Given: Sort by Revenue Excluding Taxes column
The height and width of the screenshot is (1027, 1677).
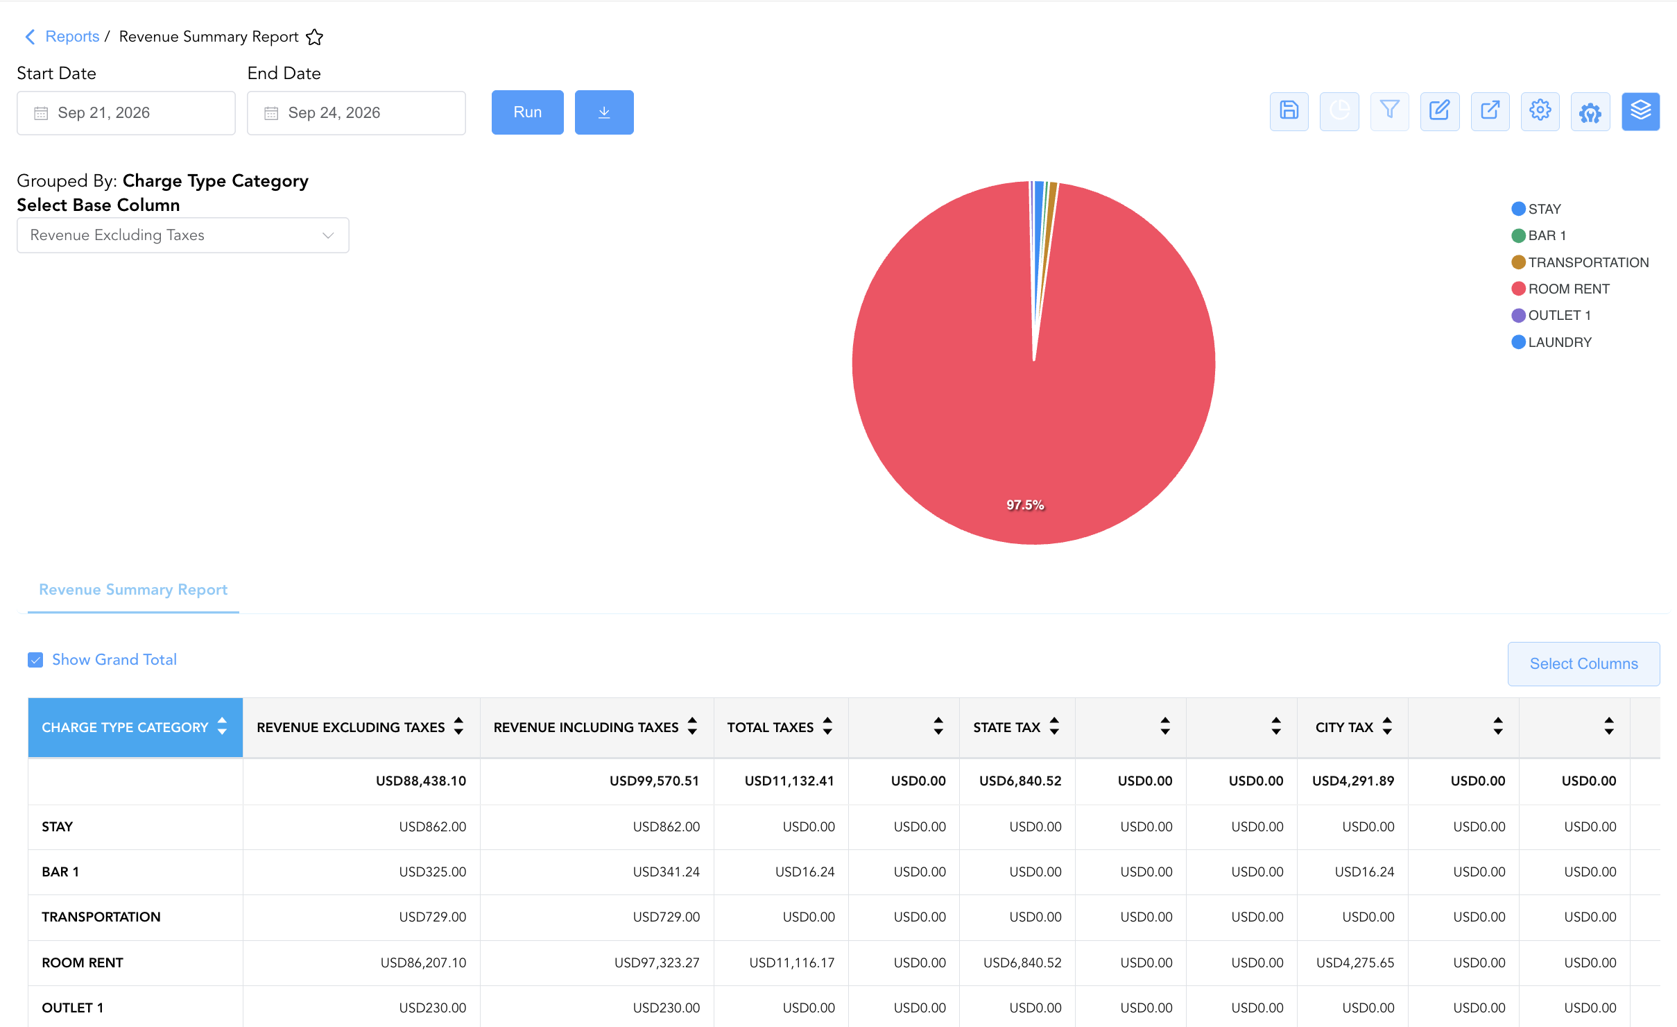Looking at the screenshot, I should click(458, 727).
